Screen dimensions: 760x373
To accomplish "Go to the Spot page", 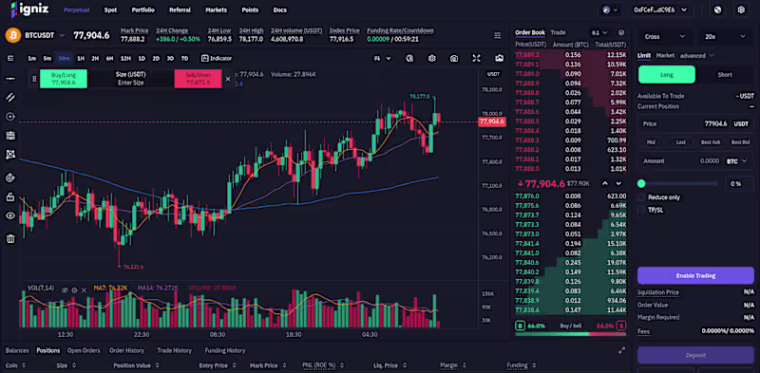I will pos(110,9).
